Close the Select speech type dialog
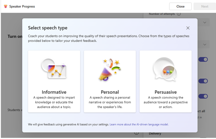The width and height of the screenshot is (216, 139). tap(188, 28)
